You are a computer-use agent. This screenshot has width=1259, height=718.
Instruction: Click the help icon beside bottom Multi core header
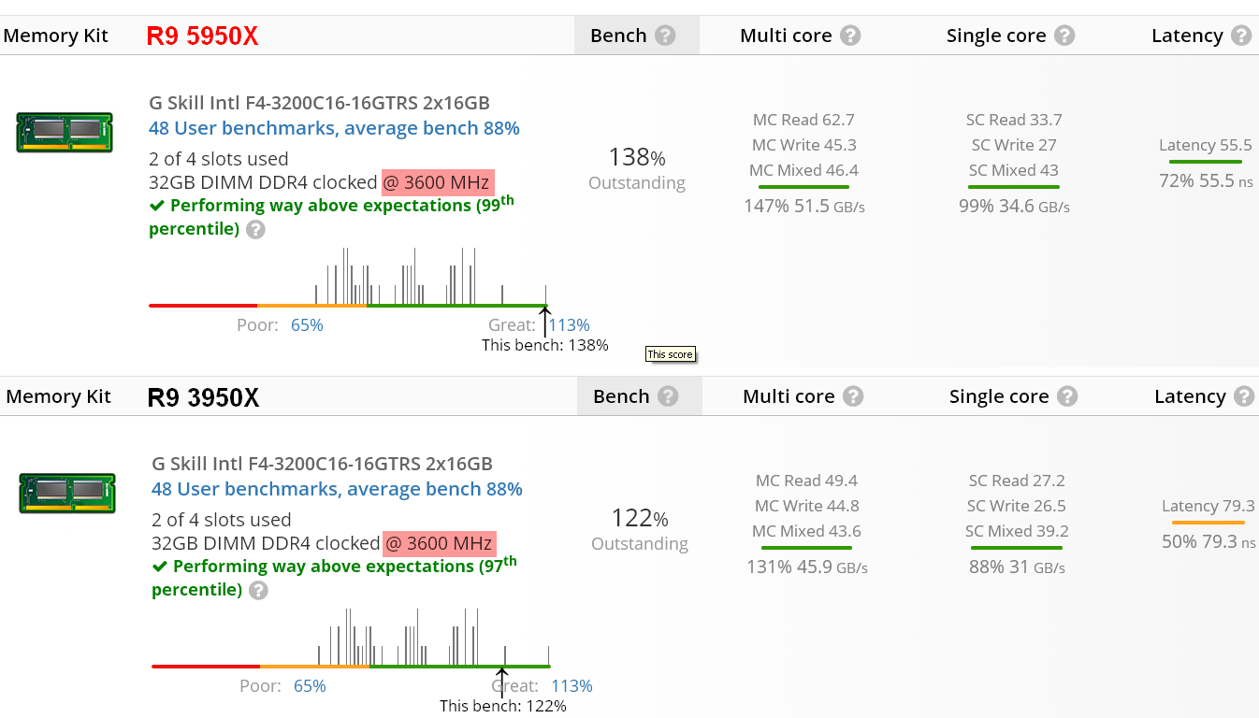tap(853, 396)
